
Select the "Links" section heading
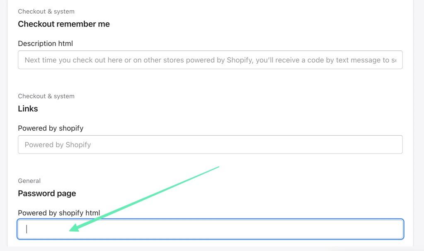(28, 109)
